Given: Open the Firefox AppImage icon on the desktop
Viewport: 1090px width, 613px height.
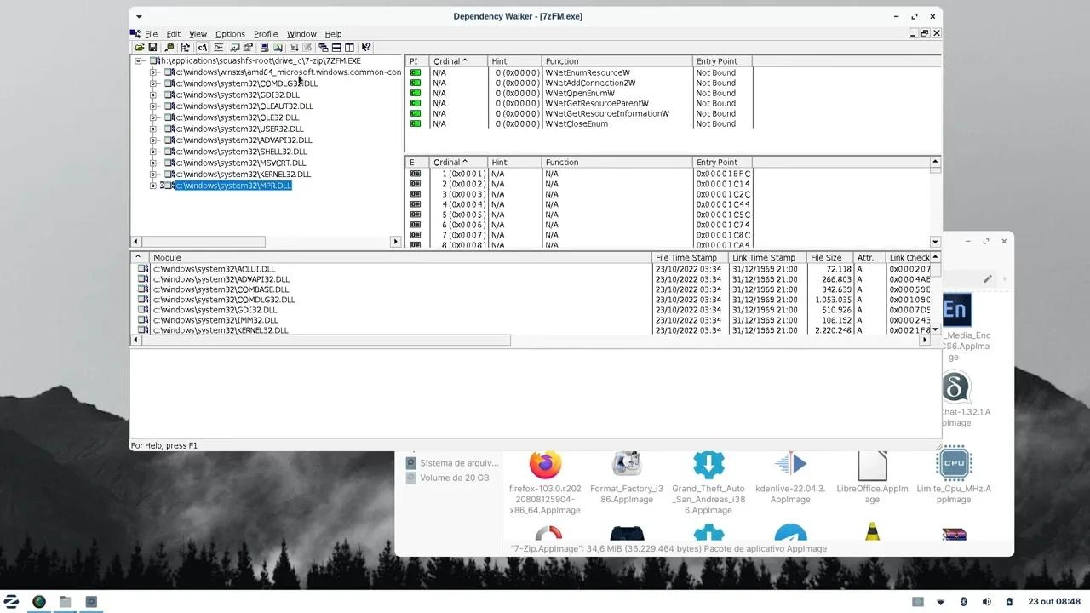Looking at the screenshot, I should (545, 463).
